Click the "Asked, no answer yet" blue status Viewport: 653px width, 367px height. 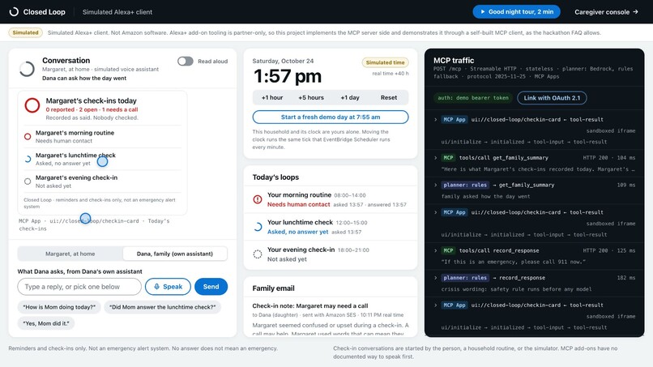click(298, 232)
